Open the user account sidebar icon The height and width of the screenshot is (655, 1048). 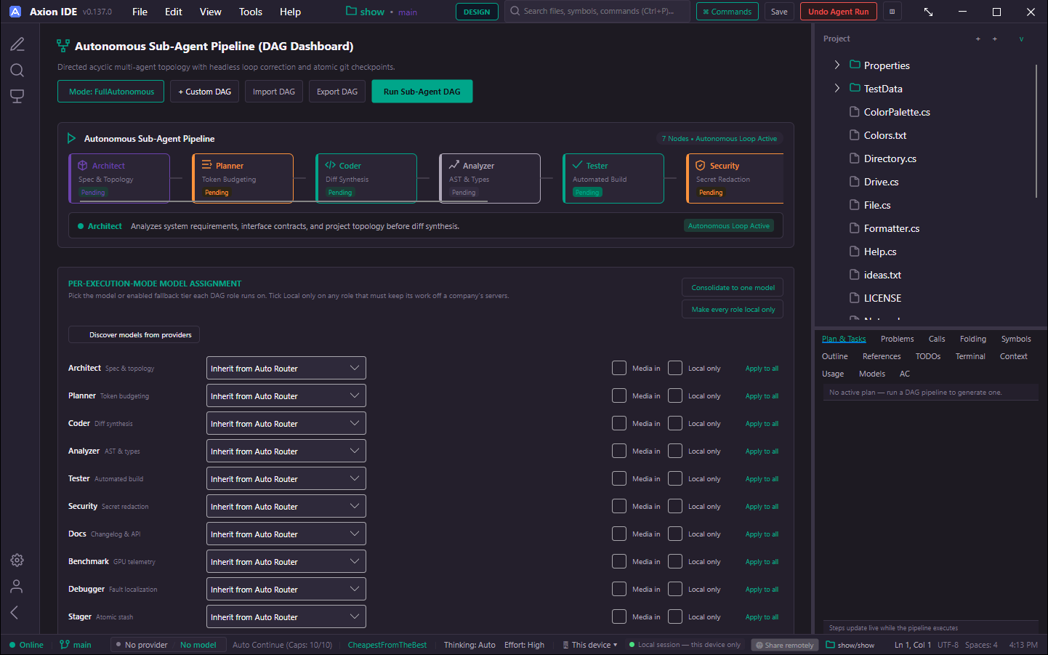17,586
